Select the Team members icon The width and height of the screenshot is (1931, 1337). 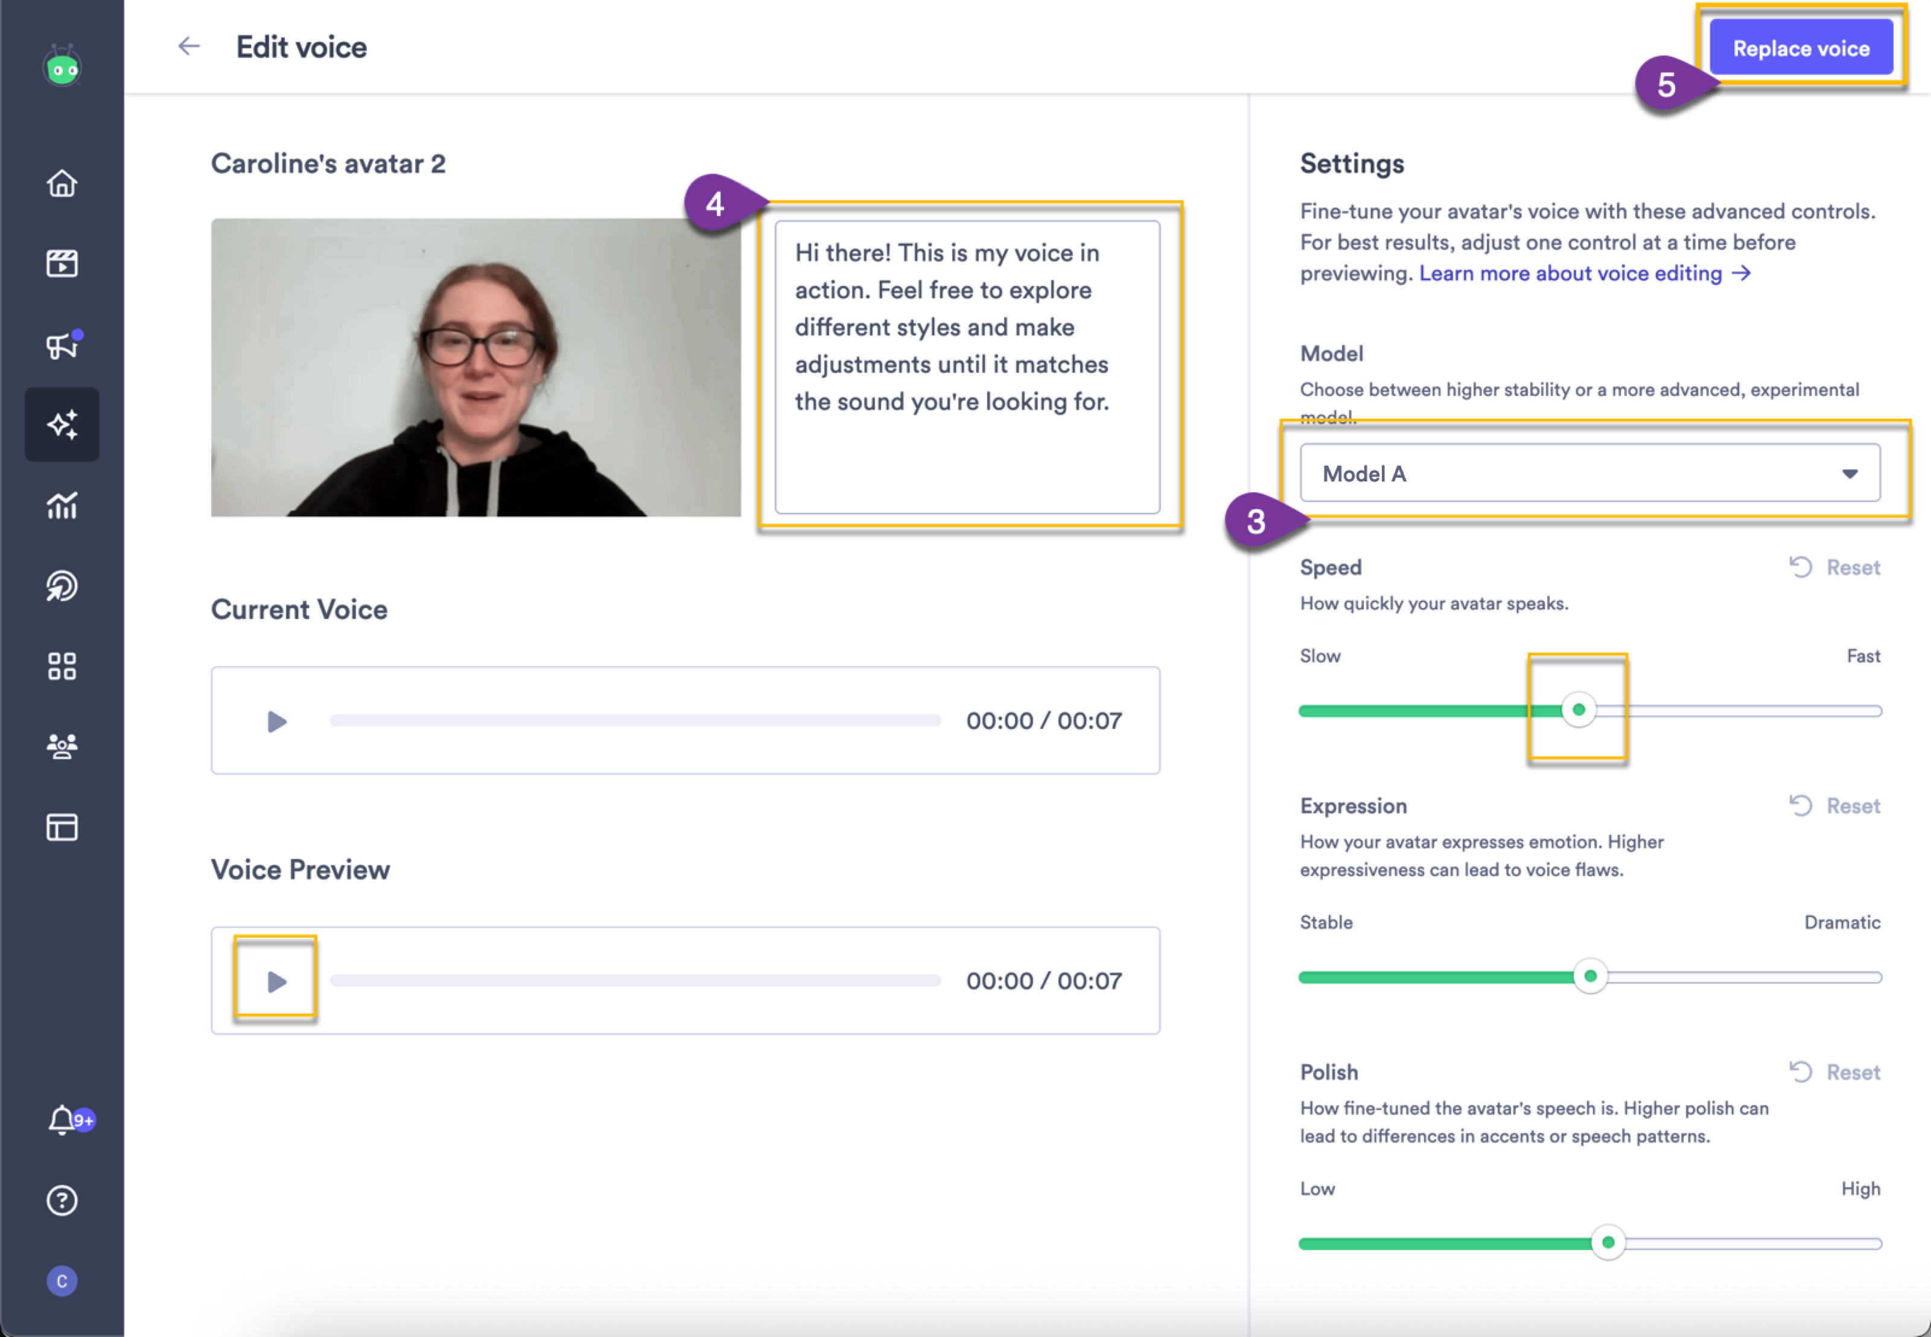(62, 746)
